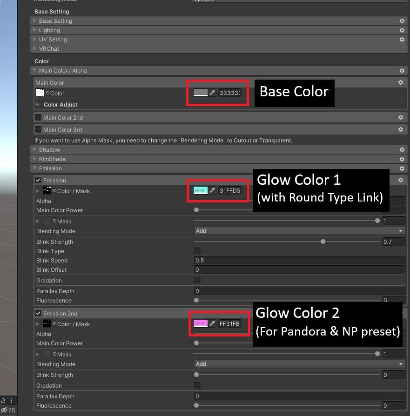The image size is (410, 416).
Task: Click texture picker circle beside Main Color
Action: click(x=48, y=93)
